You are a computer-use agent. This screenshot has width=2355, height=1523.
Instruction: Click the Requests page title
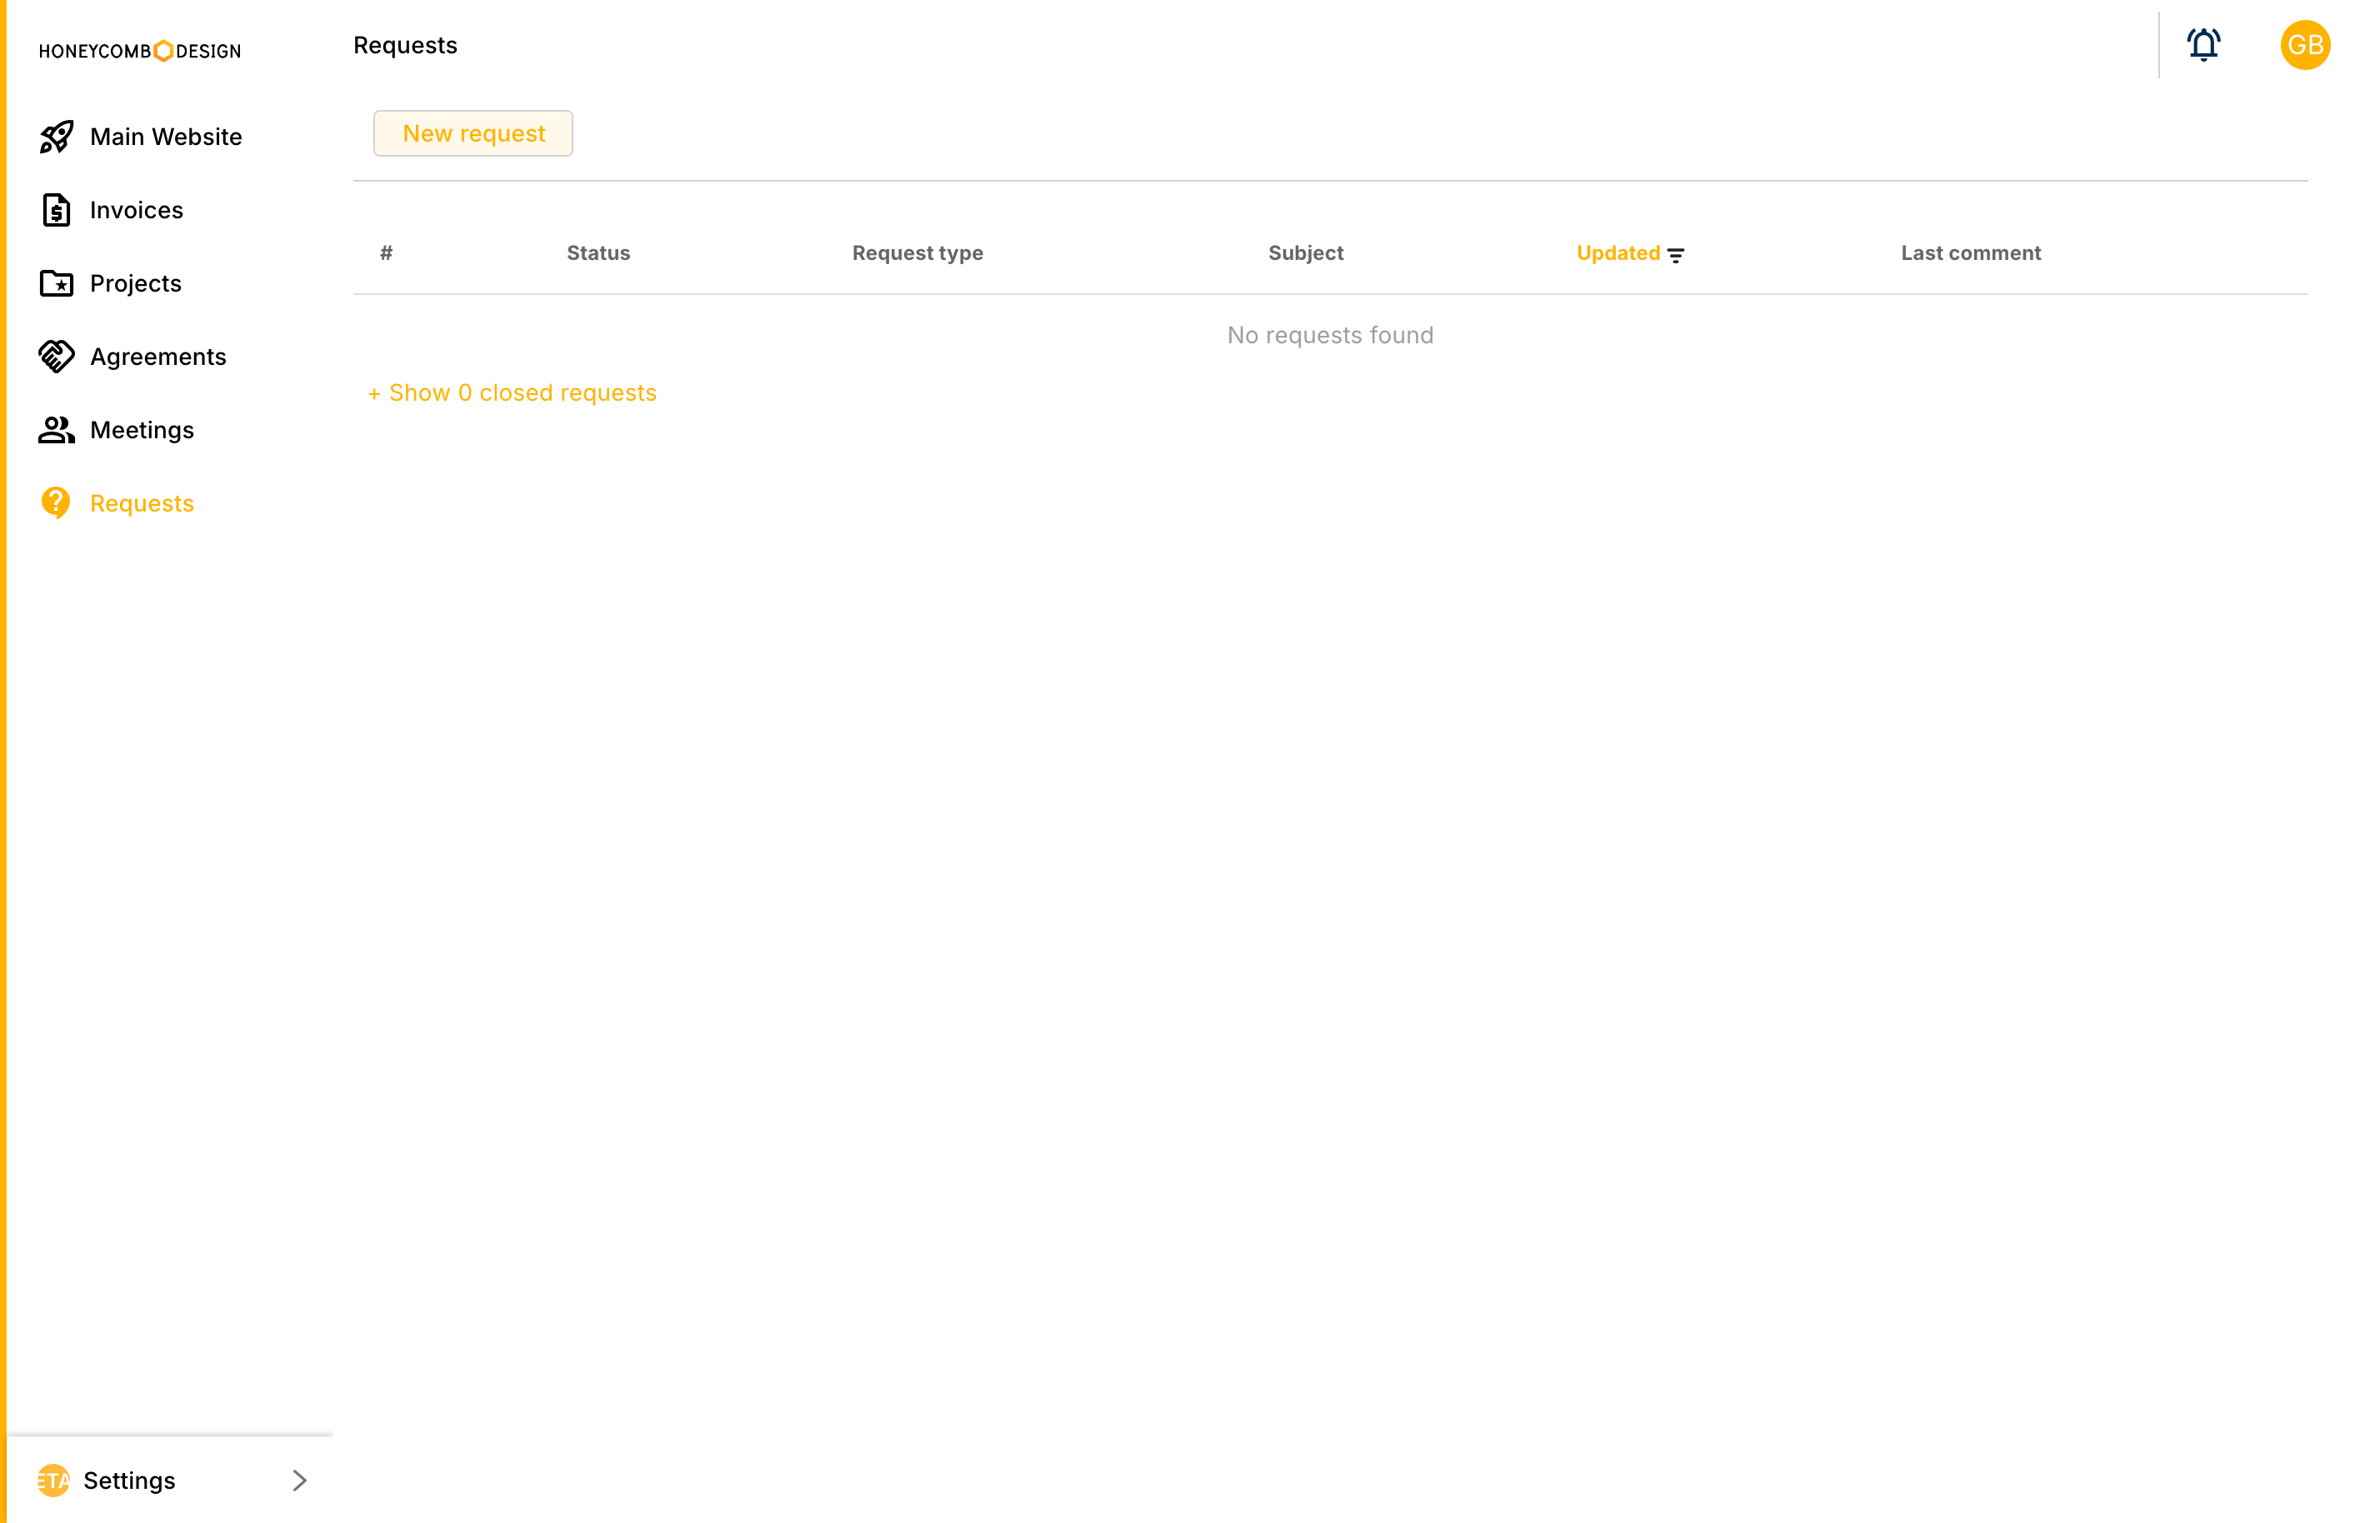tap(406, 46)
